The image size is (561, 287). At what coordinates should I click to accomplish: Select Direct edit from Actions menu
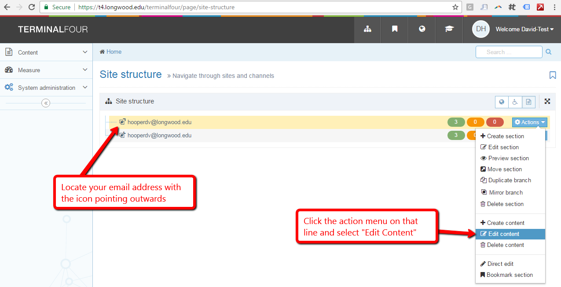tap(510, 264)
